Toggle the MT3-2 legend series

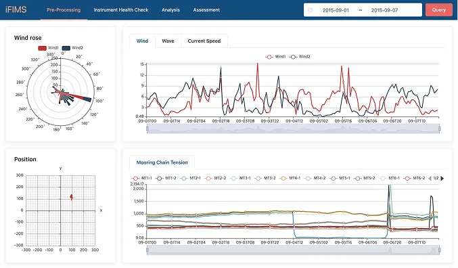click(265, 178)
